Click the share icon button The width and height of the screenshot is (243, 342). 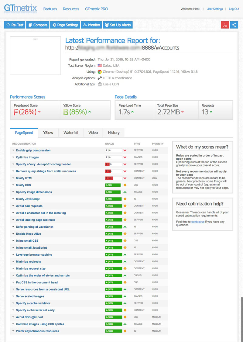tap(234, 25)
